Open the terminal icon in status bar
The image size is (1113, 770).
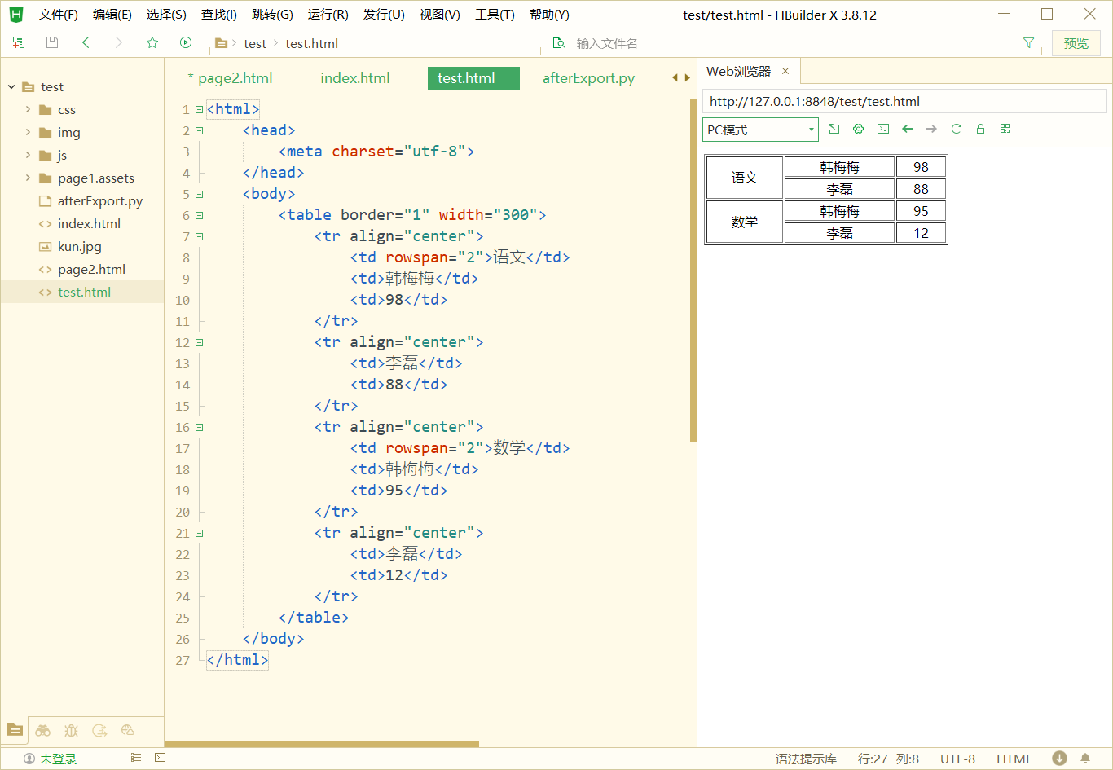point(161,758)
